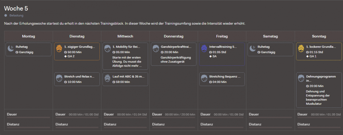Click the Freitag Dauer progress bar
Screen dimensions: 343x135
pyautogui.click(x=222, y=118)
